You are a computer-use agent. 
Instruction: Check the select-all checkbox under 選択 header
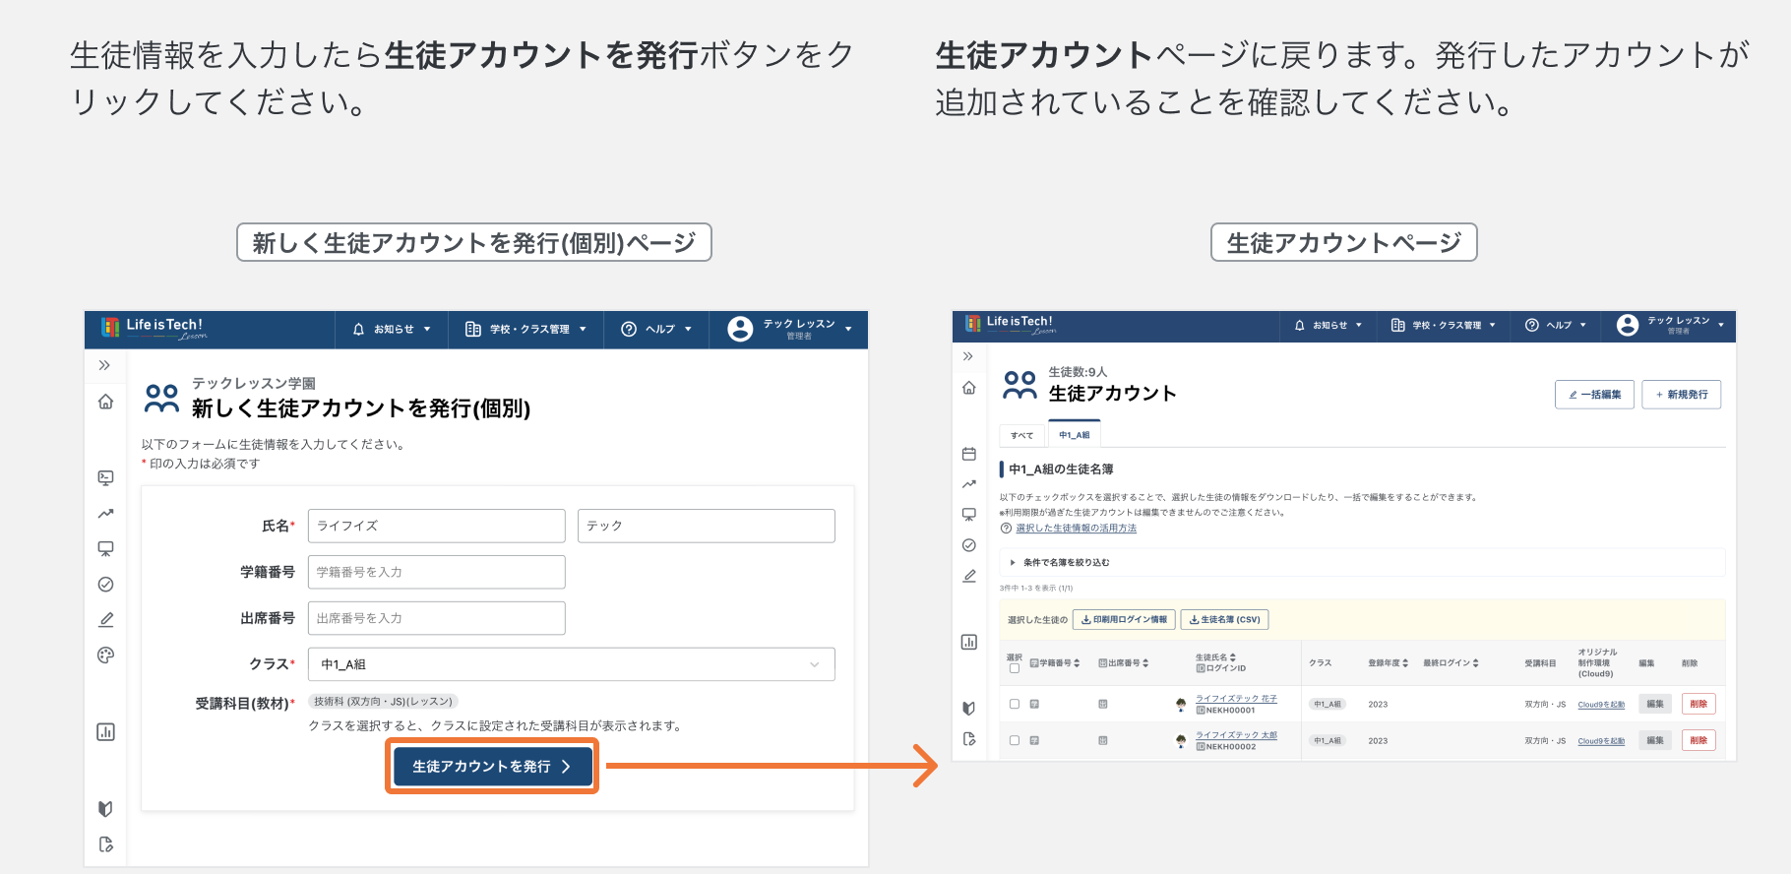1014,668
